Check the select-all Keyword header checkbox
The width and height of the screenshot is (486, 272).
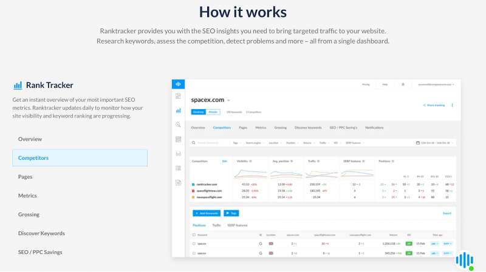194,235
